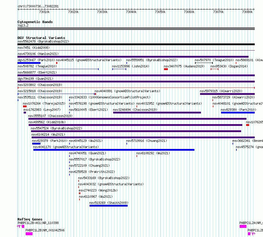Open nsv1076264 (Thareja2015) variant
Image resolution: width=263 pixels, height=237 pixels.
44,103
